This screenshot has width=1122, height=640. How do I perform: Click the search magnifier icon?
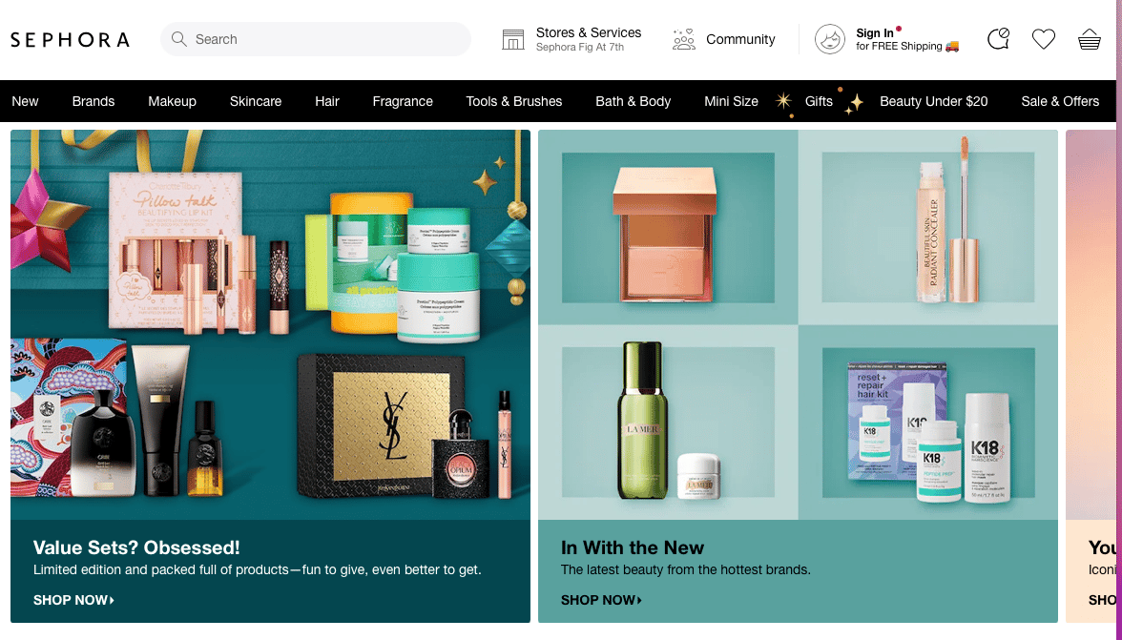tap(179, 38)
